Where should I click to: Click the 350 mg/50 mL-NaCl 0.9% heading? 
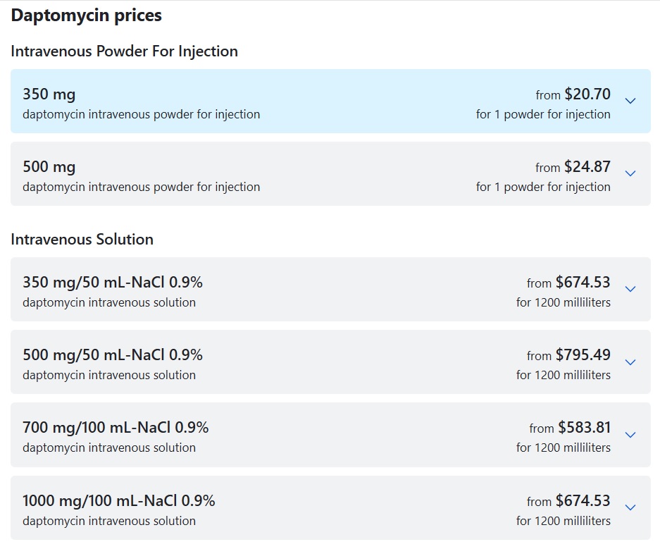113,282
